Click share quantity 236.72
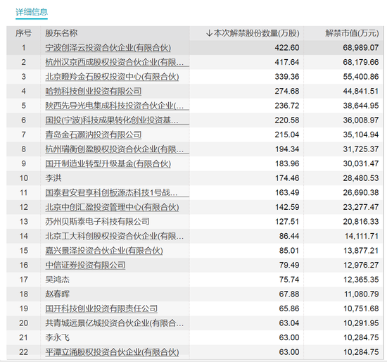This screenshot has width=387, height=362. [x=287, y=106]
